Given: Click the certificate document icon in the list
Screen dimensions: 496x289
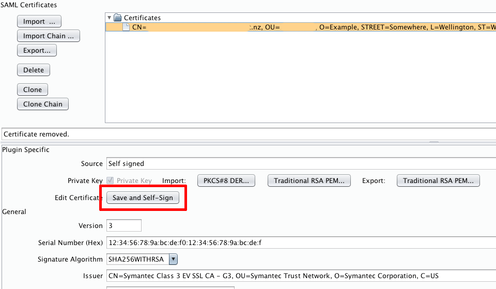Looking at the screenshot, I should pyautogui.click(x=126, y=27).
